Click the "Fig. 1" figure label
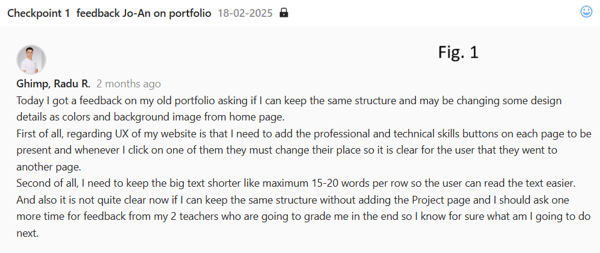This screenshot has height=253, width=600. pos(458,52)
